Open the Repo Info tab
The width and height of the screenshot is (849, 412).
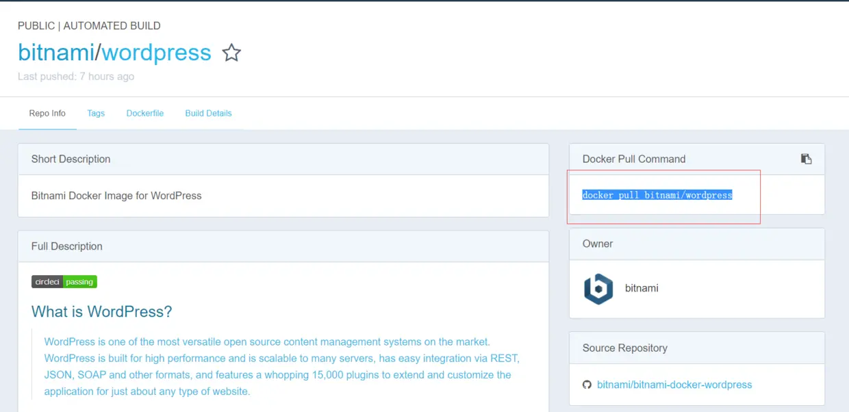click(47, 114)
